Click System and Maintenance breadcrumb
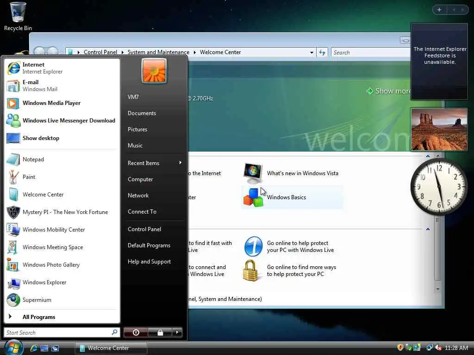This screenshot has height=355, width=474. tap(158, 52)
